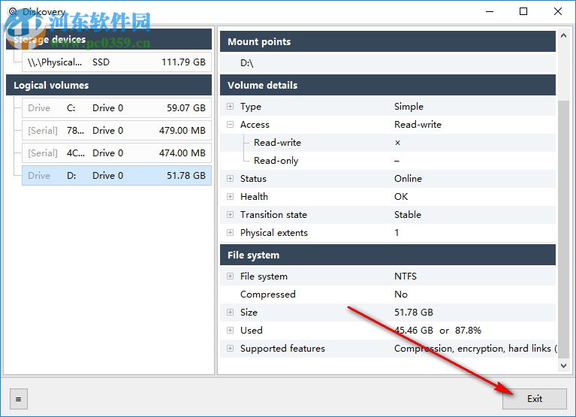Viewport: 576px width, 417px height.
Task: Collapse the Access row
Action: pos(230,125)
